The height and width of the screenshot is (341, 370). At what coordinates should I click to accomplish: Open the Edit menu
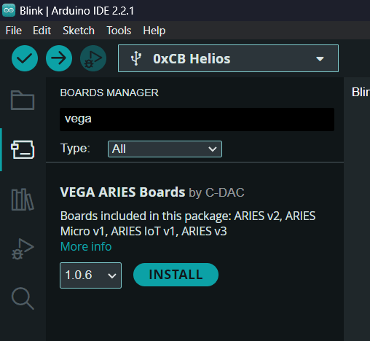[42, 31]
